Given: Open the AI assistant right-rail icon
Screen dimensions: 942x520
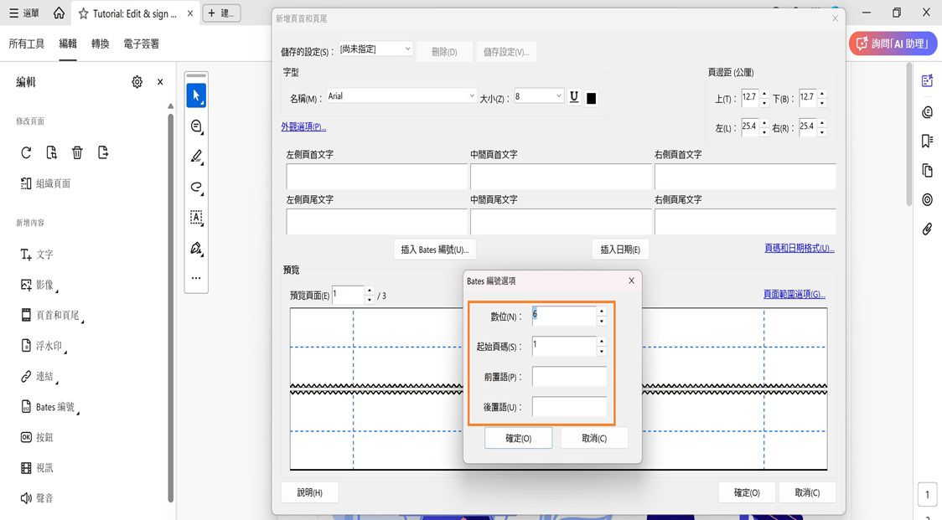Looking at the screenshot, I should [927, 81].
